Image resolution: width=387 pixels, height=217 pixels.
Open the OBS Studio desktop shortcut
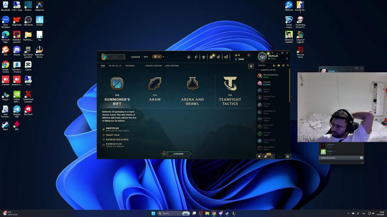tap(28, 21)
